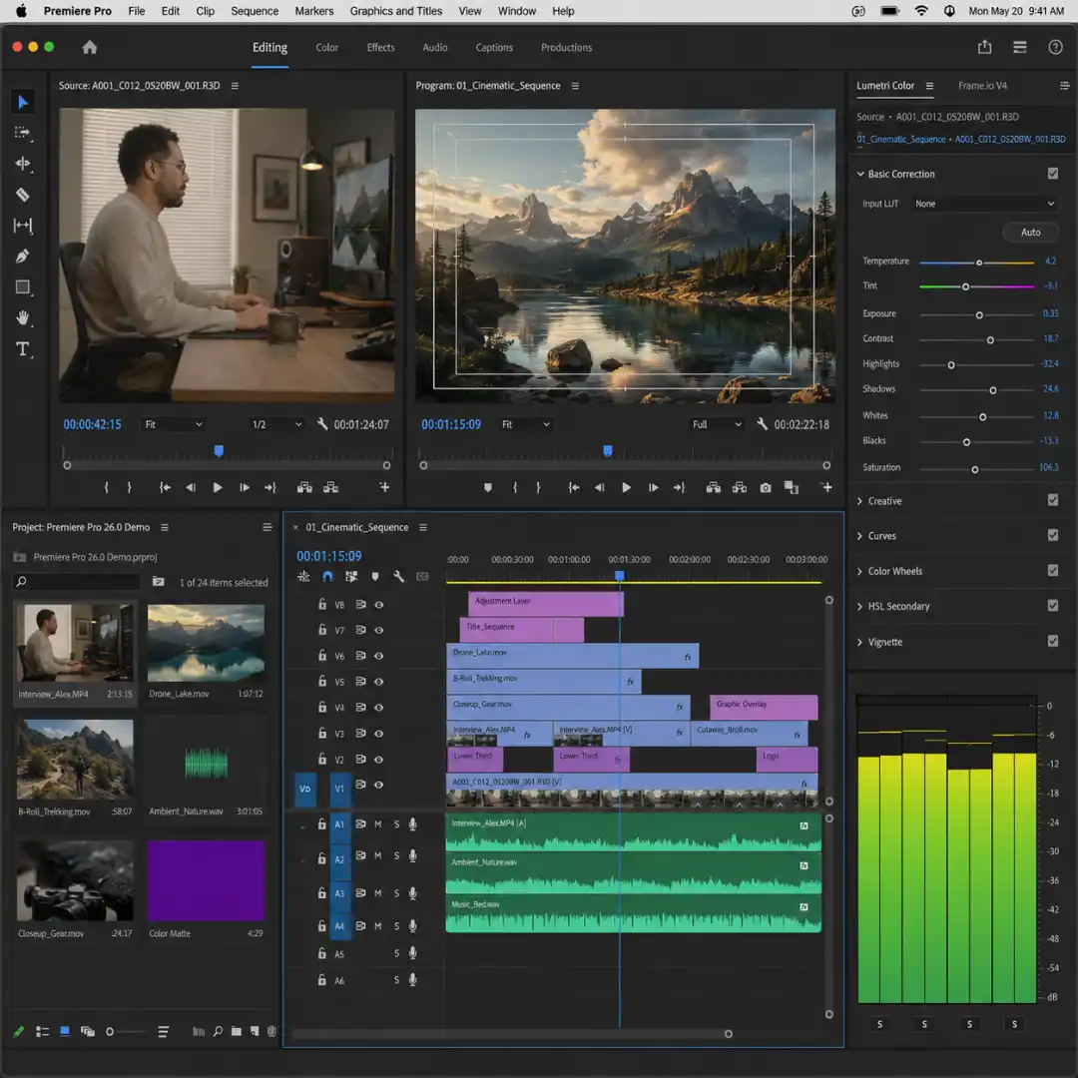
Task: Open Timeline Display Settings wrench
Action: pos(398,577)
